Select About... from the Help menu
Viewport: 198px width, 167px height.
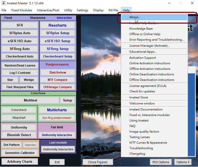(154, 17)
